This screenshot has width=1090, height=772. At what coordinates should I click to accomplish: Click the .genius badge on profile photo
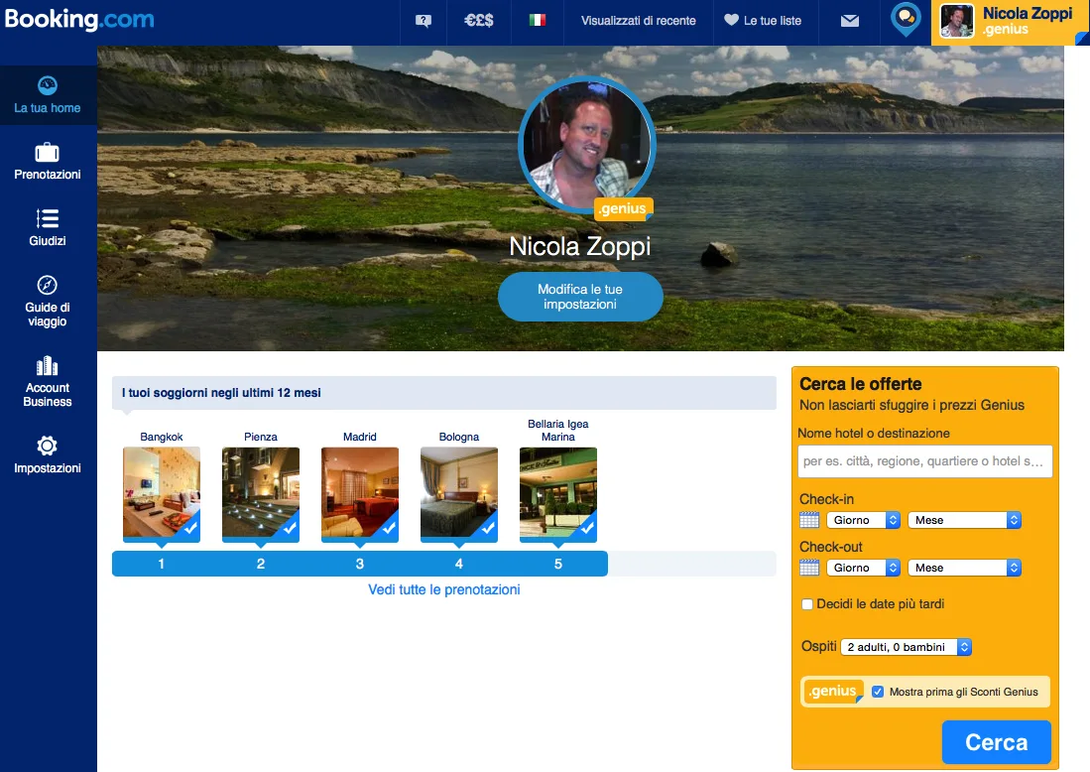pos(623,208)
